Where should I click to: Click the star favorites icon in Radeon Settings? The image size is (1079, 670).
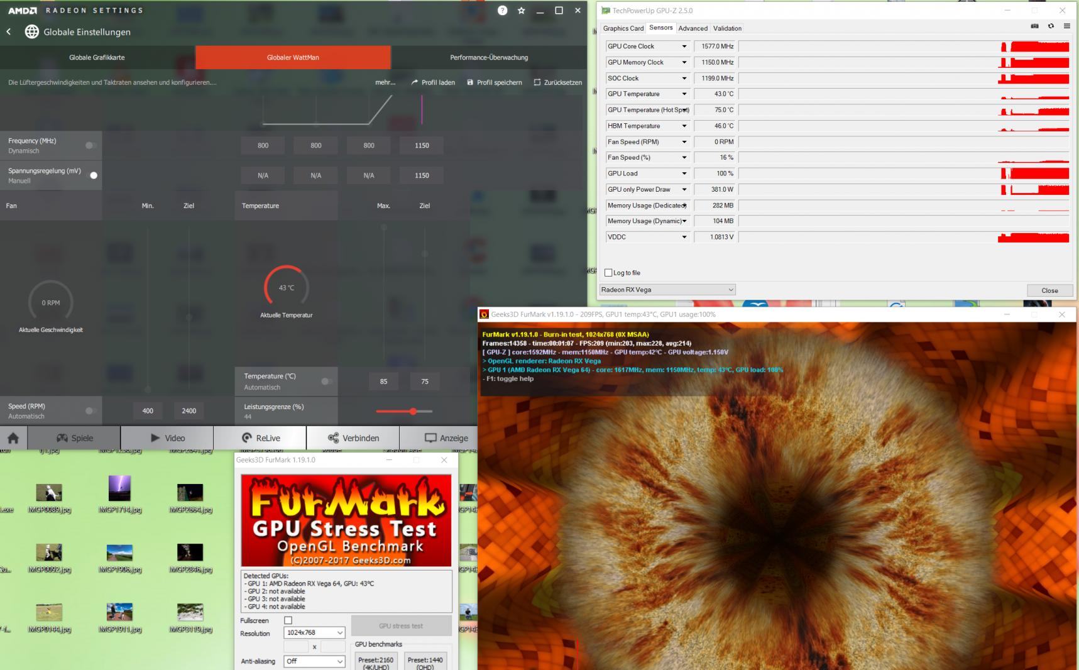click(521, 11)
